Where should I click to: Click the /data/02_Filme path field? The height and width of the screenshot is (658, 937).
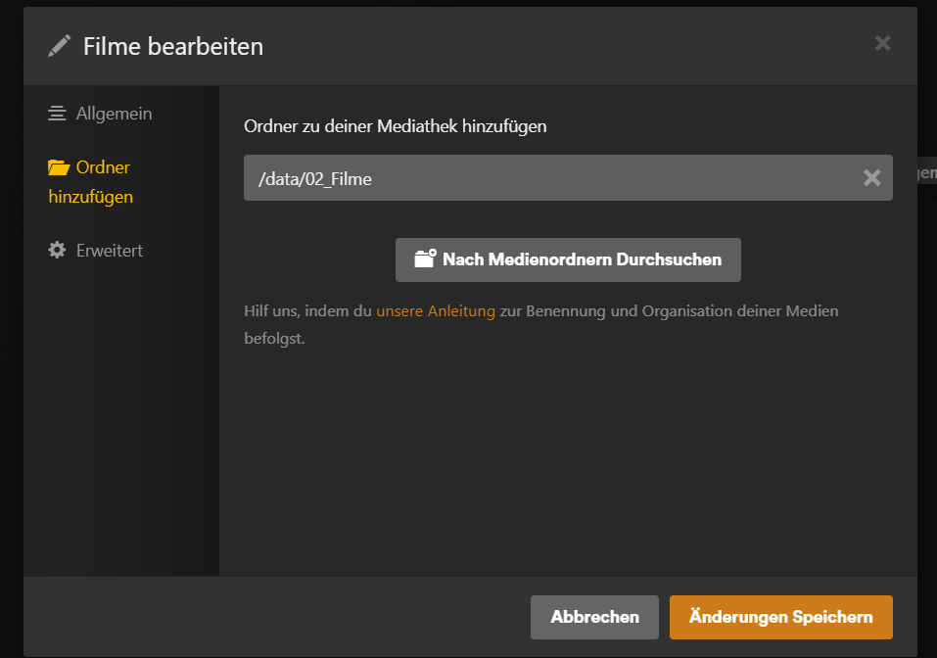(x=568, y=177)
